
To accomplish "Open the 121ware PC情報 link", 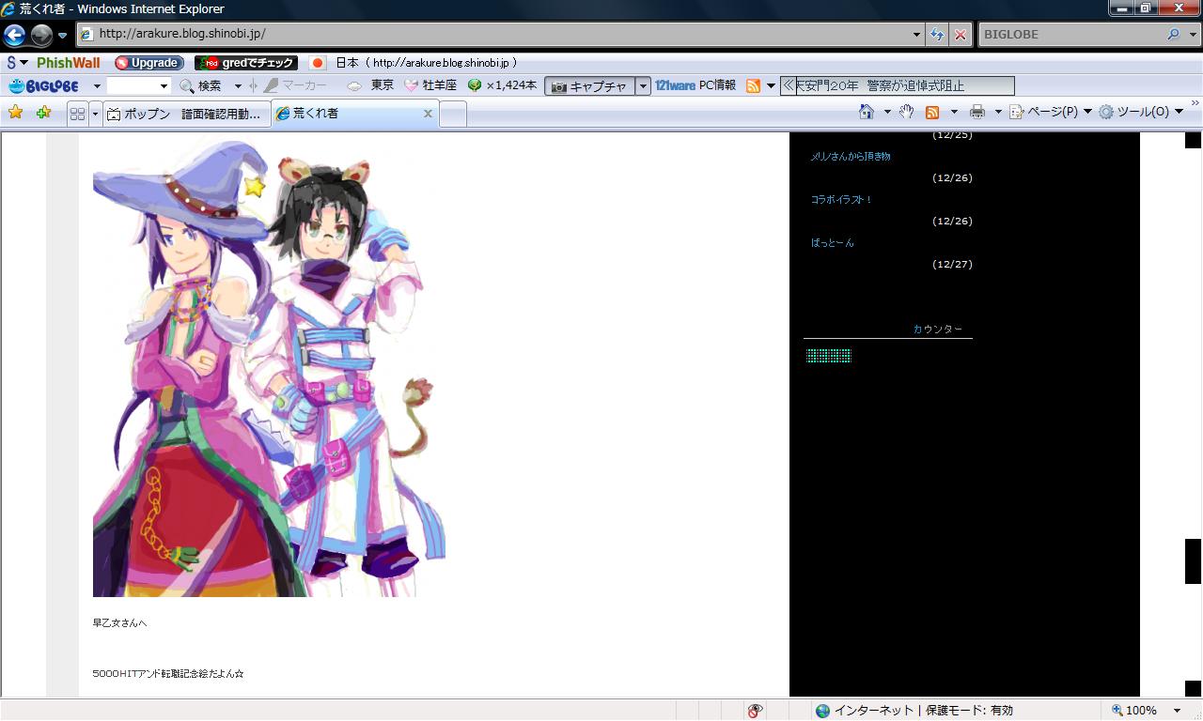I will coord(695,85).
